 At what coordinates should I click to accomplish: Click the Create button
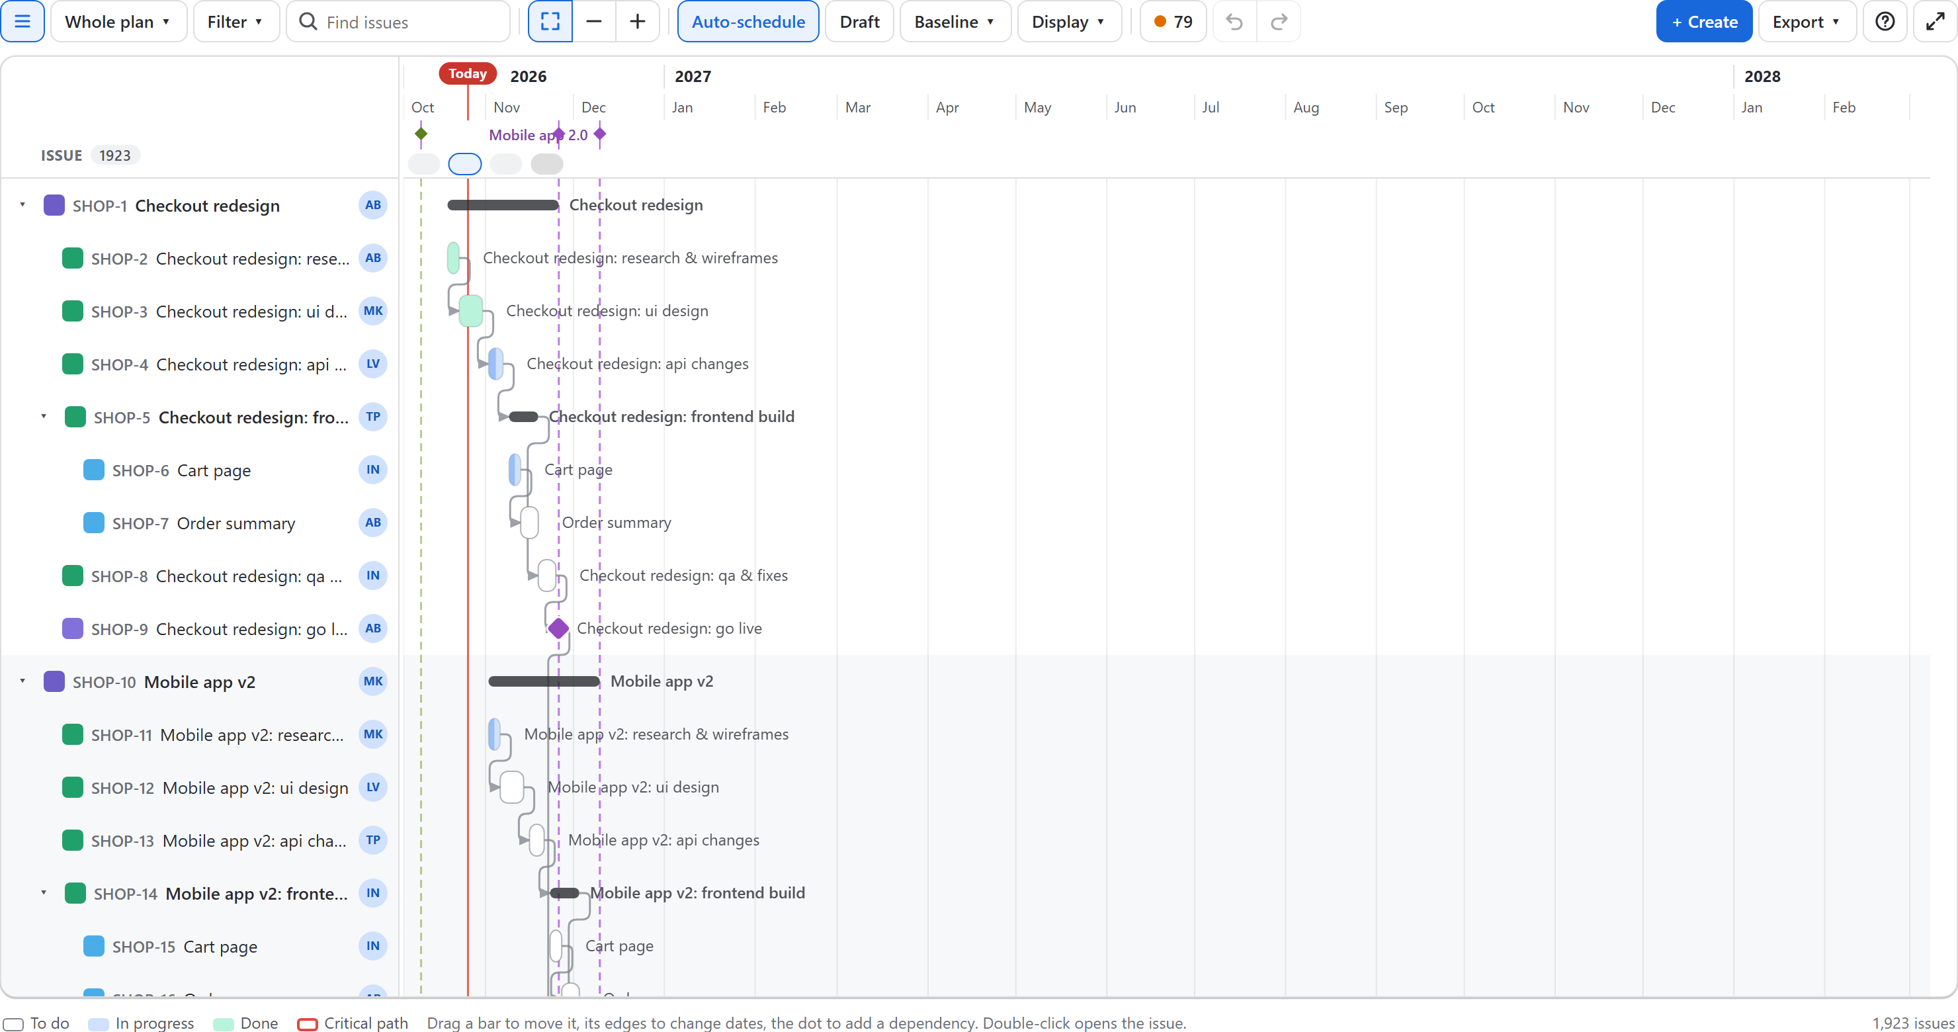[x=1703, y=21]
